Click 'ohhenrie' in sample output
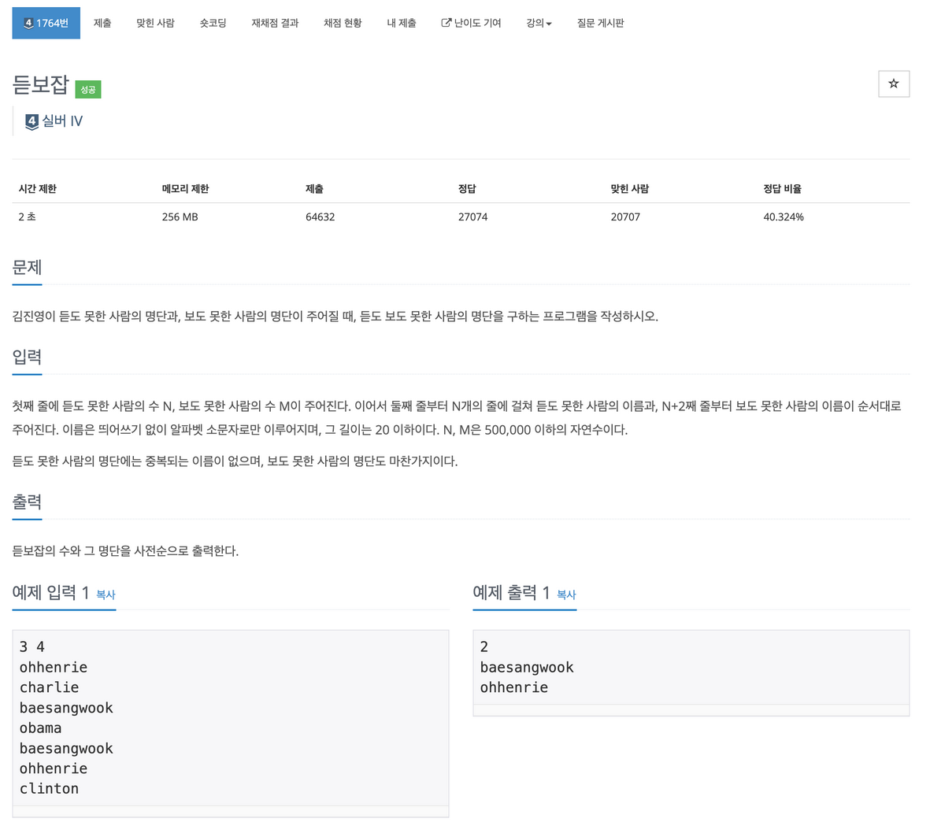930x826 pixels. [x=514, y=688]
